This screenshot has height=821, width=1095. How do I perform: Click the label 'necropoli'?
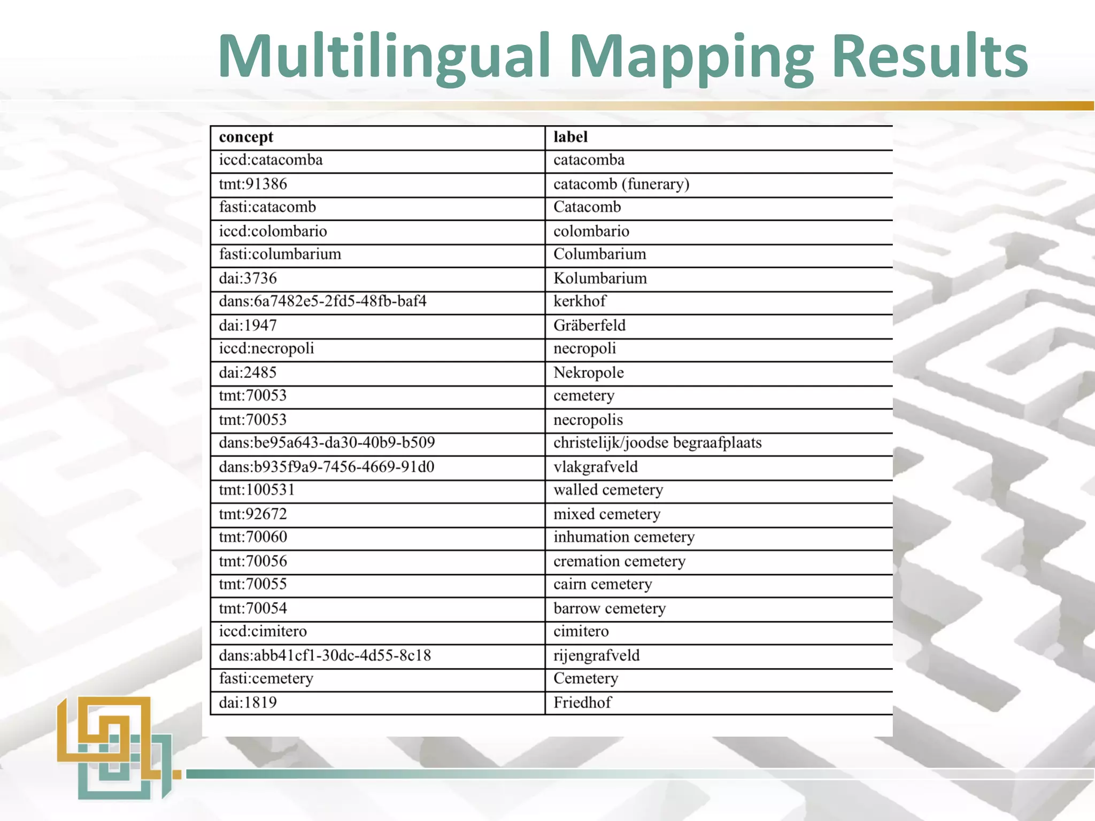(x=584, y=349)
